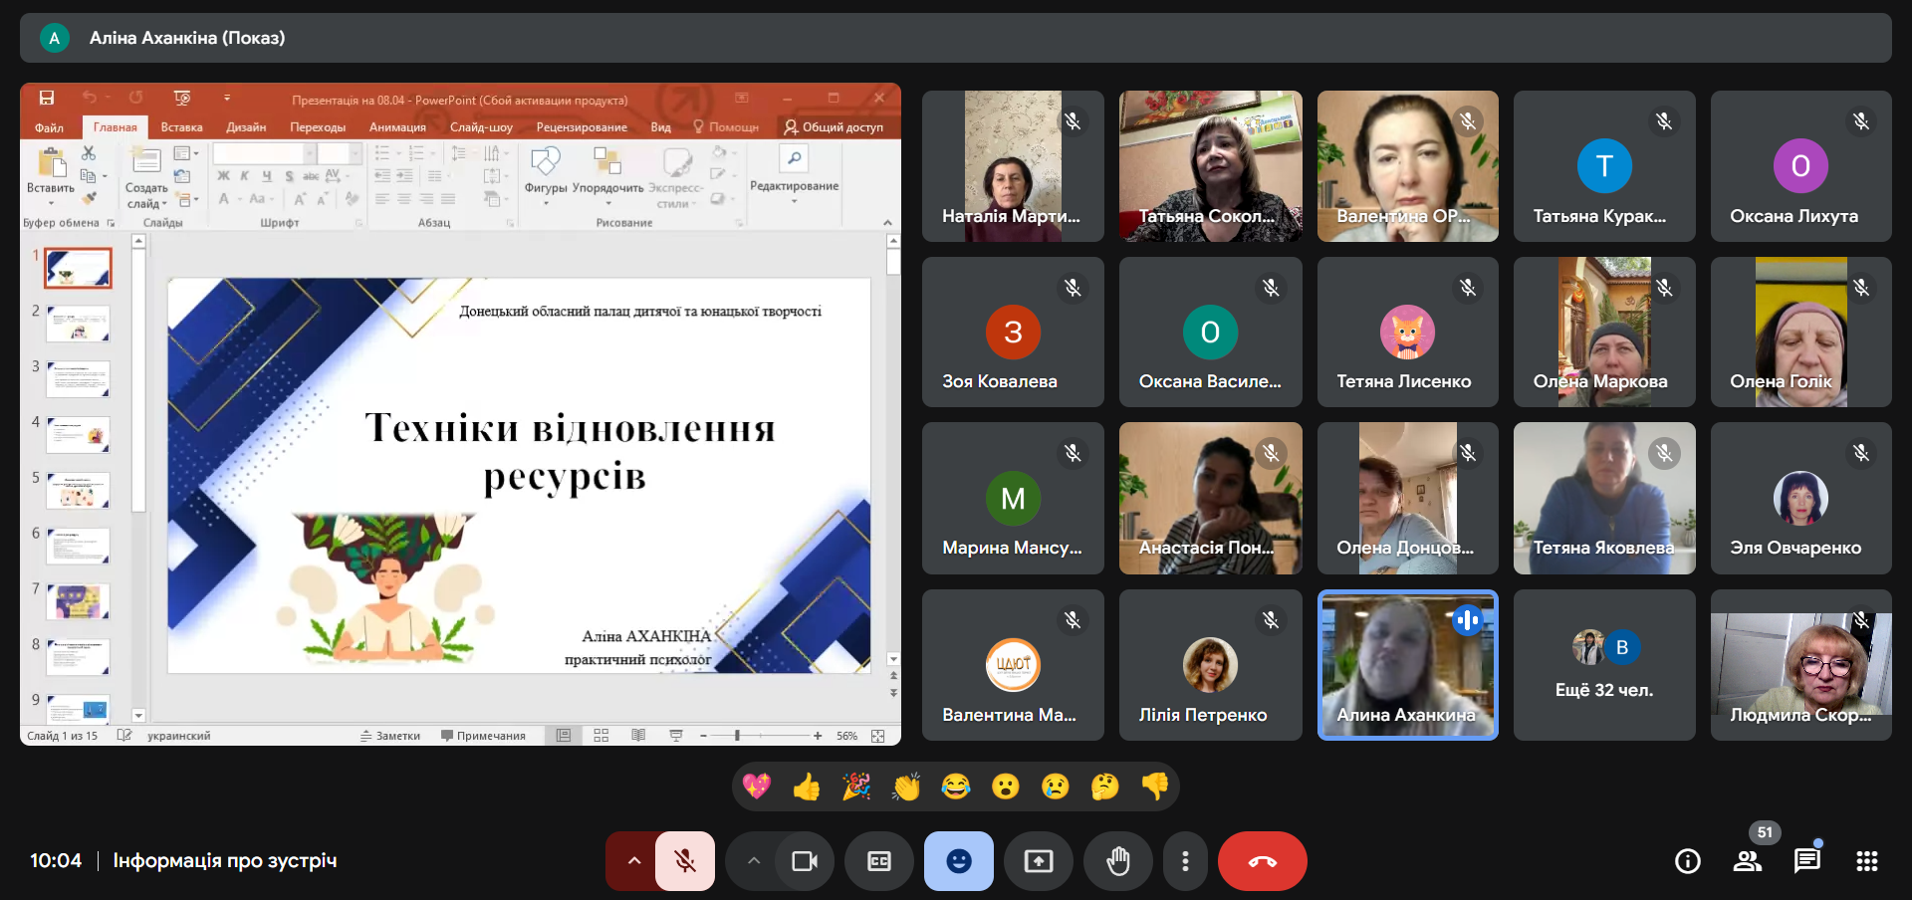Send the clapping hands reaction
The height and width of the screenshot is (900, 1912).
[906, 787]
